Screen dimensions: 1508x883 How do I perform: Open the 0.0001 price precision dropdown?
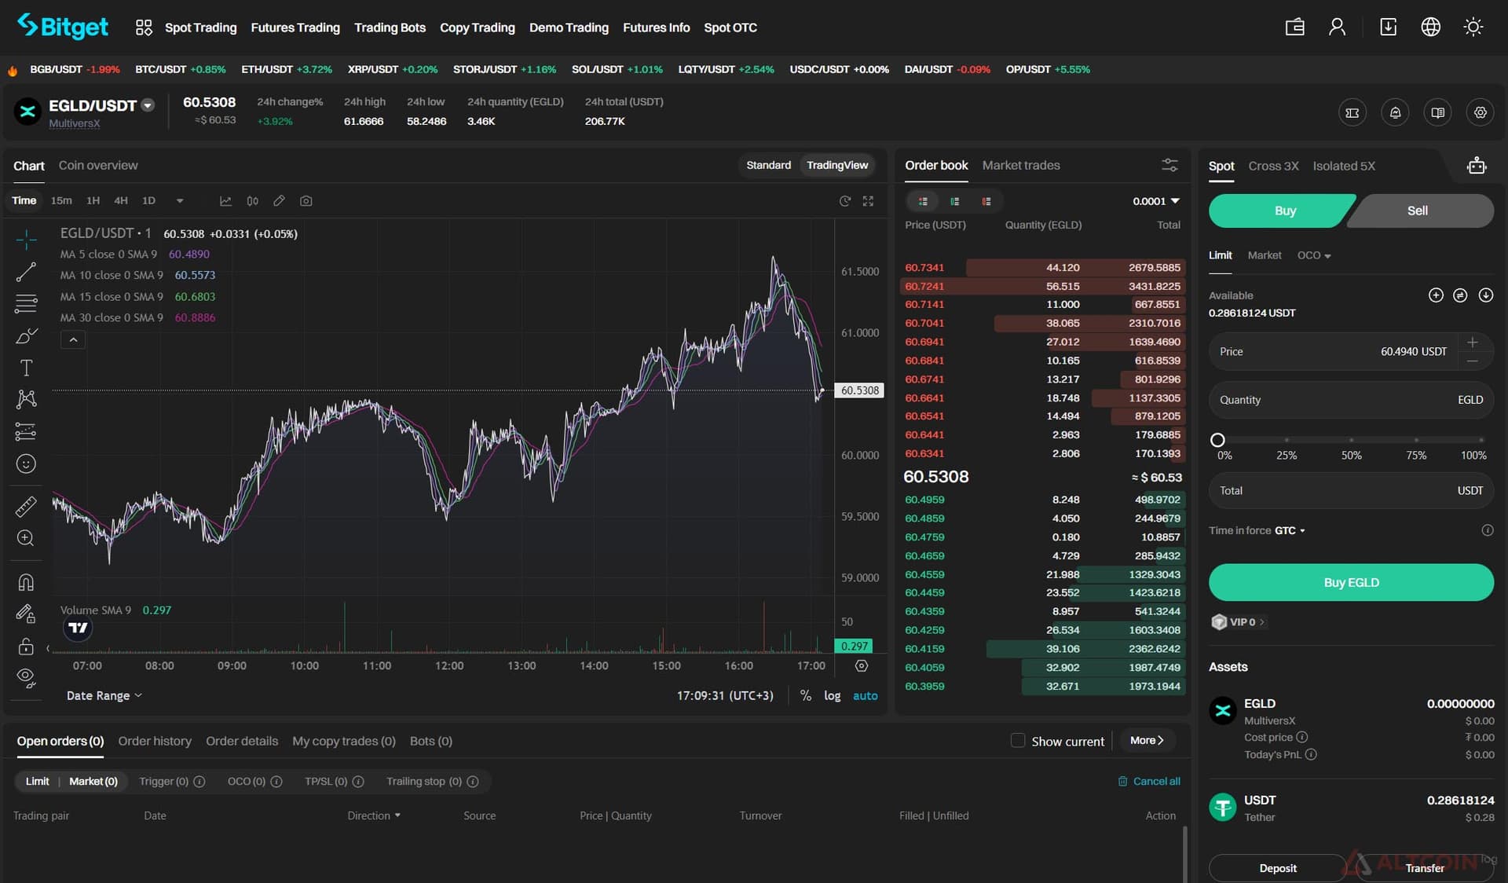coord(1156,201)
